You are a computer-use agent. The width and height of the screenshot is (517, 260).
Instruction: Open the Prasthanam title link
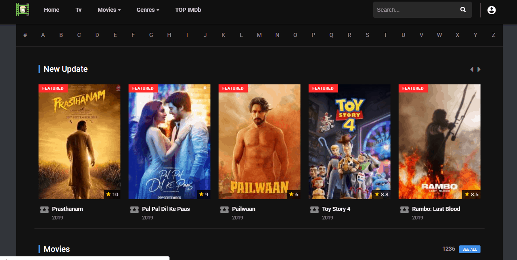point(67,209)
